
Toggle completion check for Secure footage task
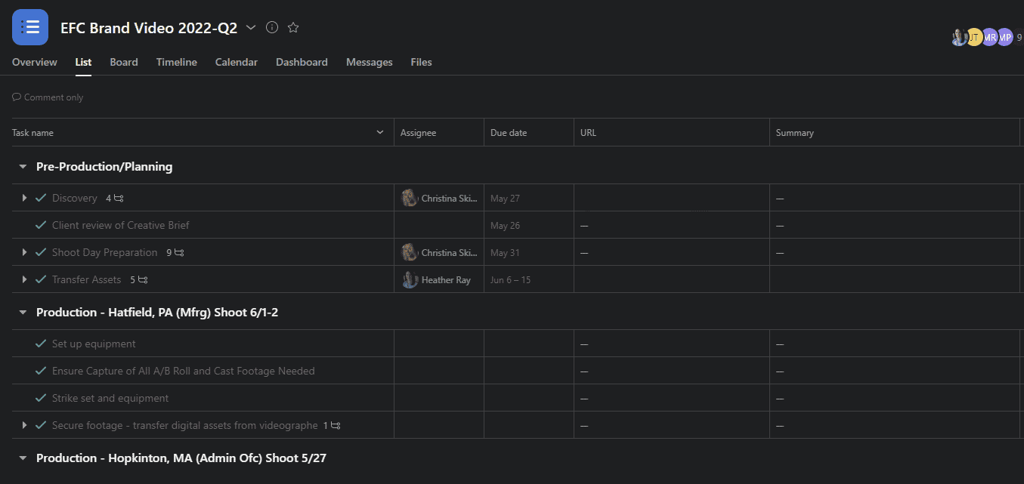click(41, 425)
